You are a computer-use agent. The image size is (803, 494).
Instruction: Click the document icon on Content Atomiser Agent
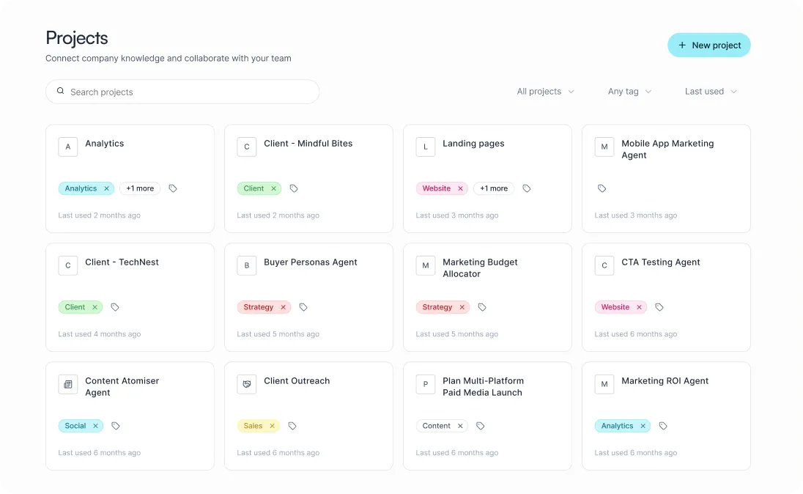(x=67, y=384)
